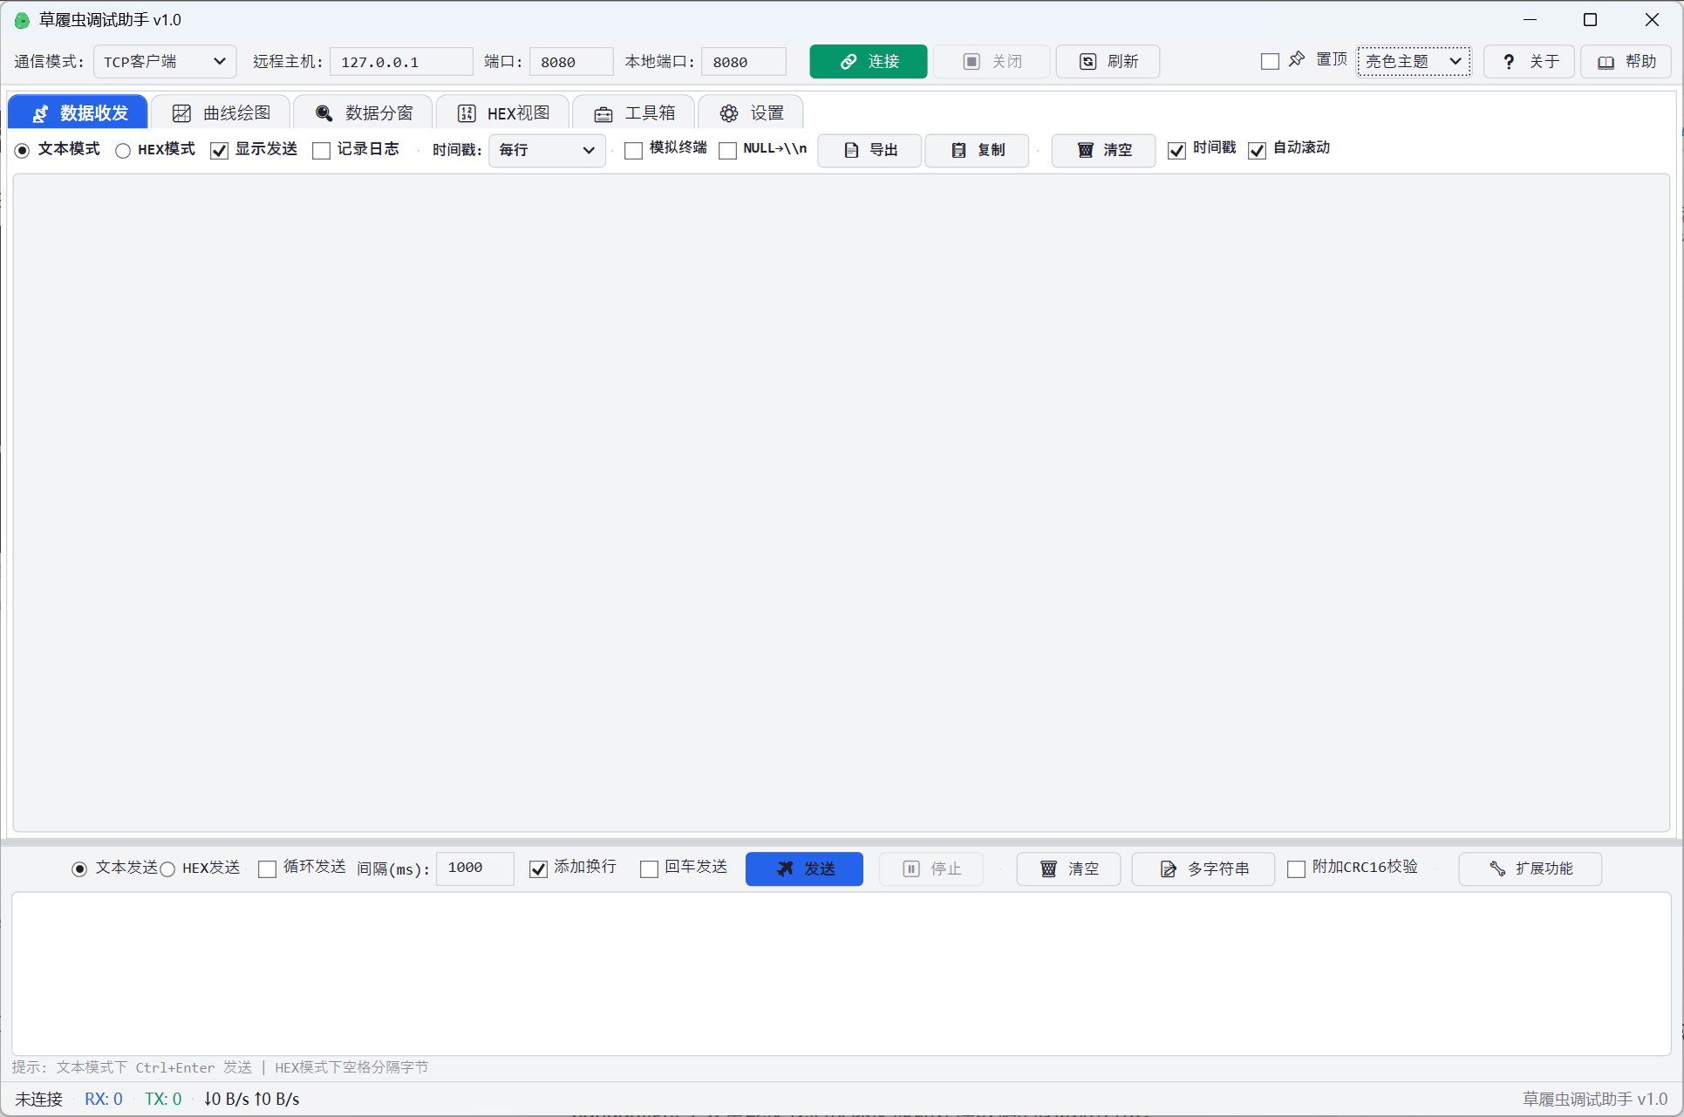Switch to the 数据分窗 tab
Screen dimensions: 1684x1117
363,113
